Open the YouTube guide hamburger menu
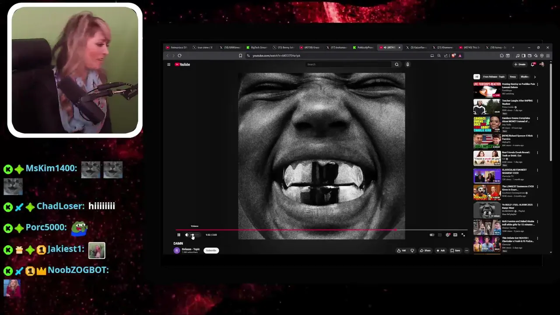This screenshot has width=560, height=315. [x=168, y=64]
